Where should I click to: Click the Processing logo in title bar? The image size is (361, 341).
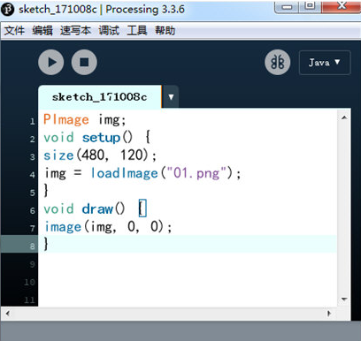(8, 9)
